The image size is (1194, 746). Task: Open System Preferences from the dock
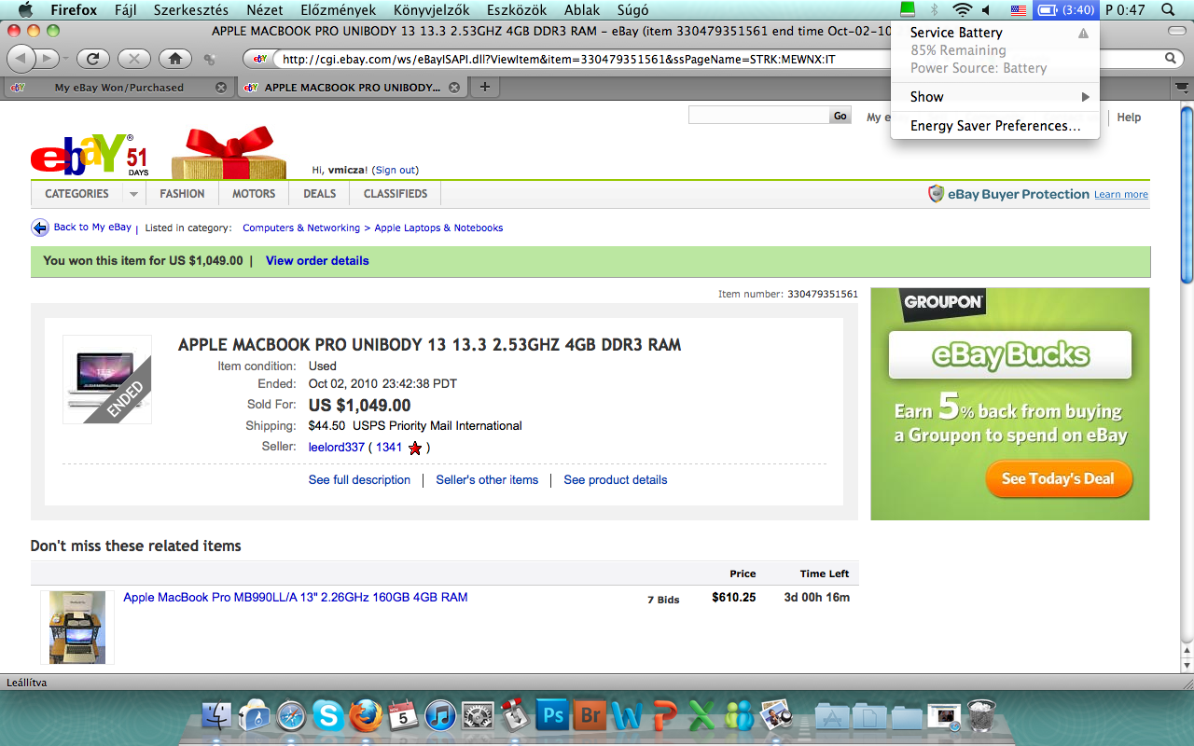[478, 716]
